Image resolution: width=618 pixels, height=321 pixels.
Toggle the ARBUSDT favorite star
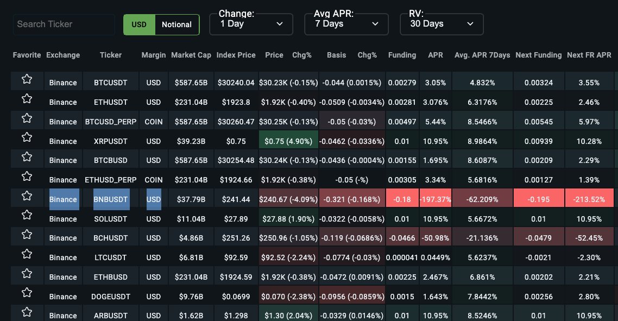[27, 312]
